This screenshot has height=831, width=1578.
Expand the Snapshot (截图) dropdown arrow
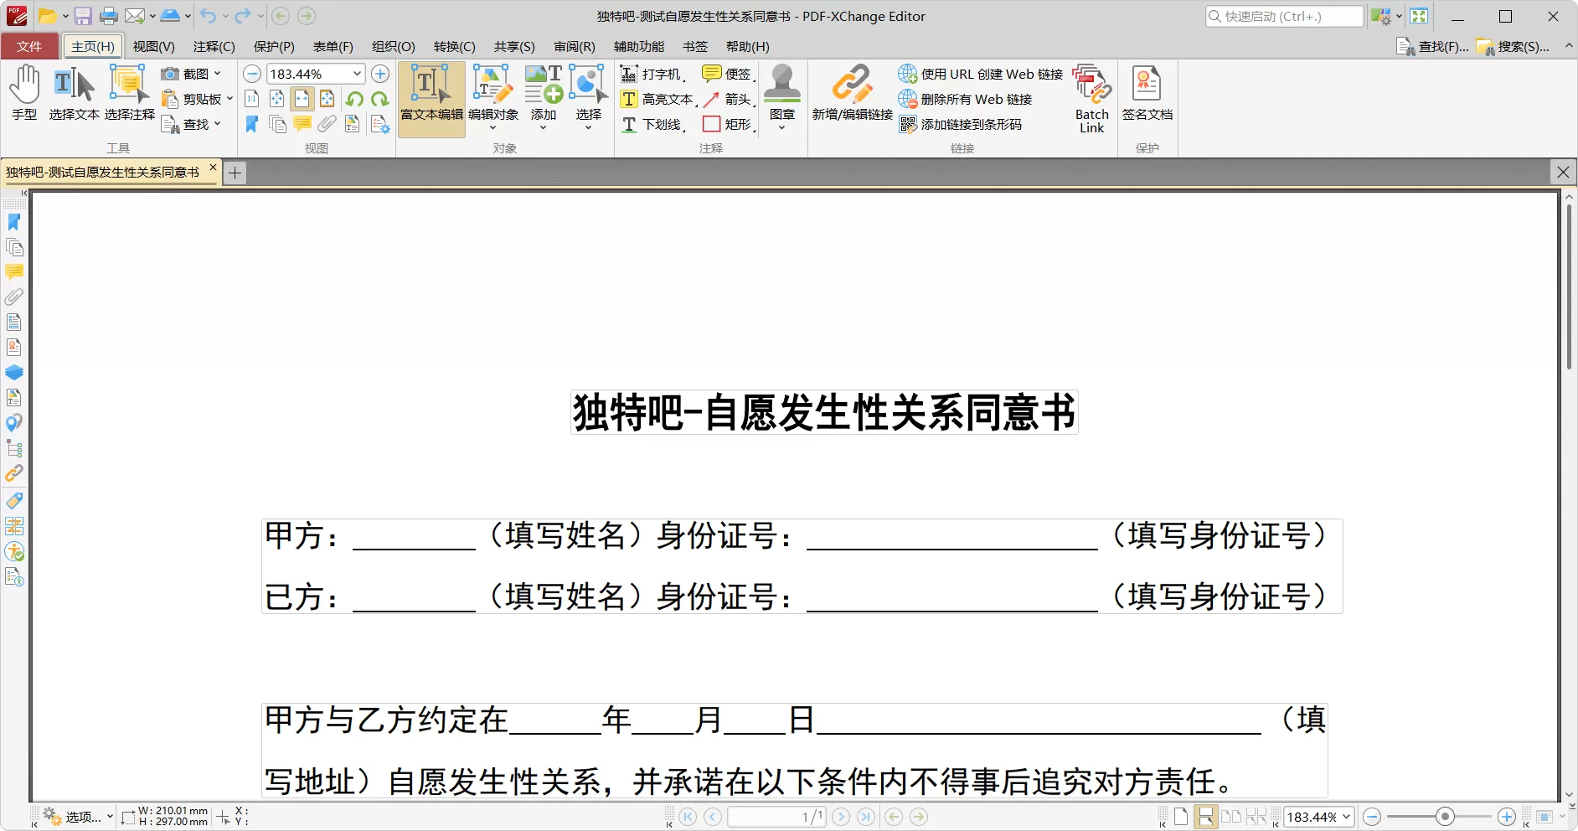click(x=217, y=74)
